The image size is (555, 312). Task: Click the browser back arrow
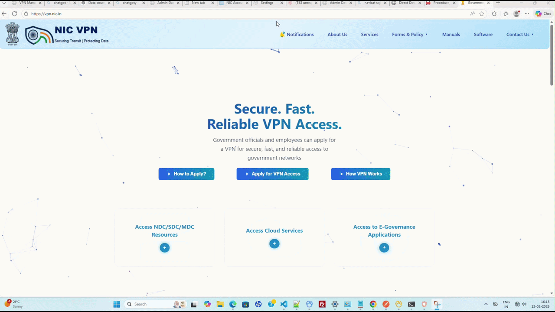(x=4, y=13)
